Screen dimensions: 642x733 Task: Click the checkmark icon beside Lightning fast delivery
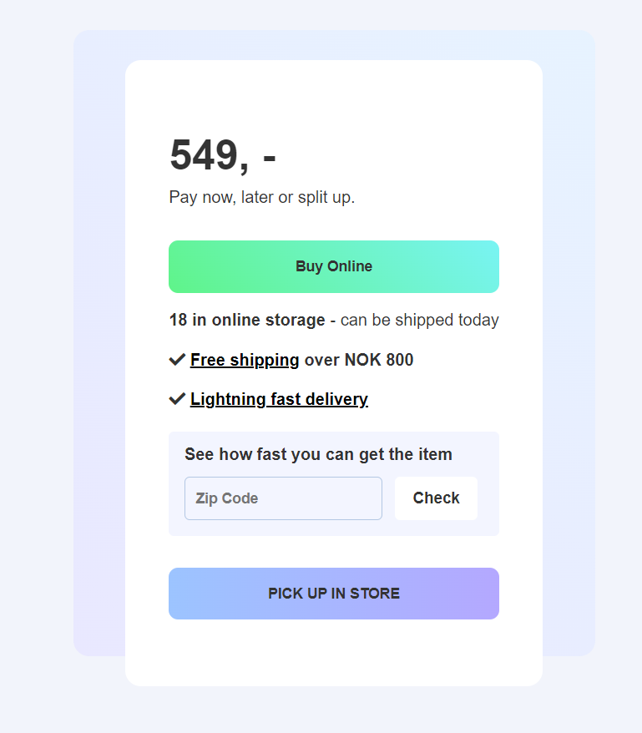coord(176,398)
